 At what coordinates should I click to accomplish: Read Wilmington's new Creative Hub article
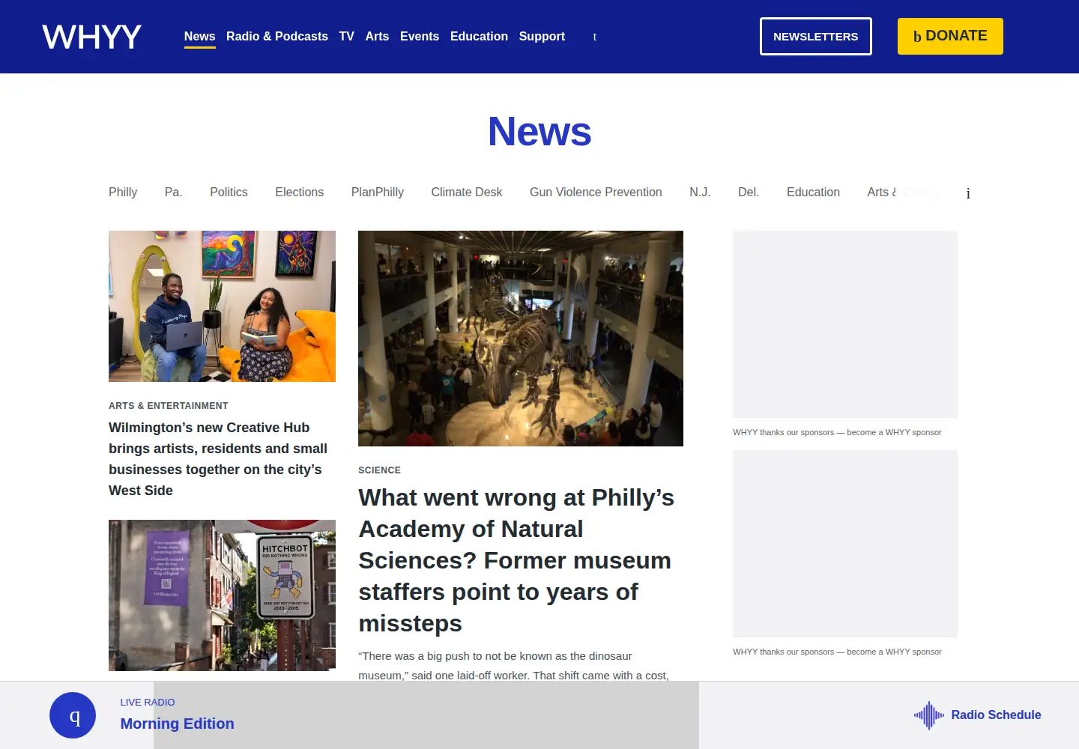[x=218, y=459]
